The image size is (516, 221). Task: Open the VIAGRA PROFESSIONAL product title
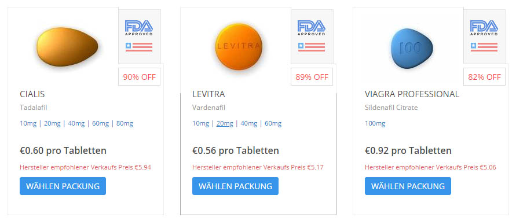(412, 94)
